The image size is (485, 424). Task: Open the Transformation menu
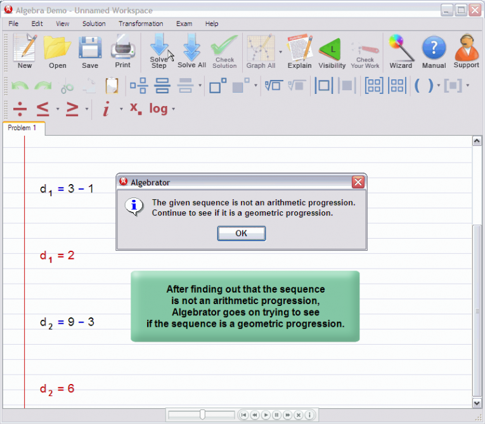pyautogui.click(x=141, y=23)
